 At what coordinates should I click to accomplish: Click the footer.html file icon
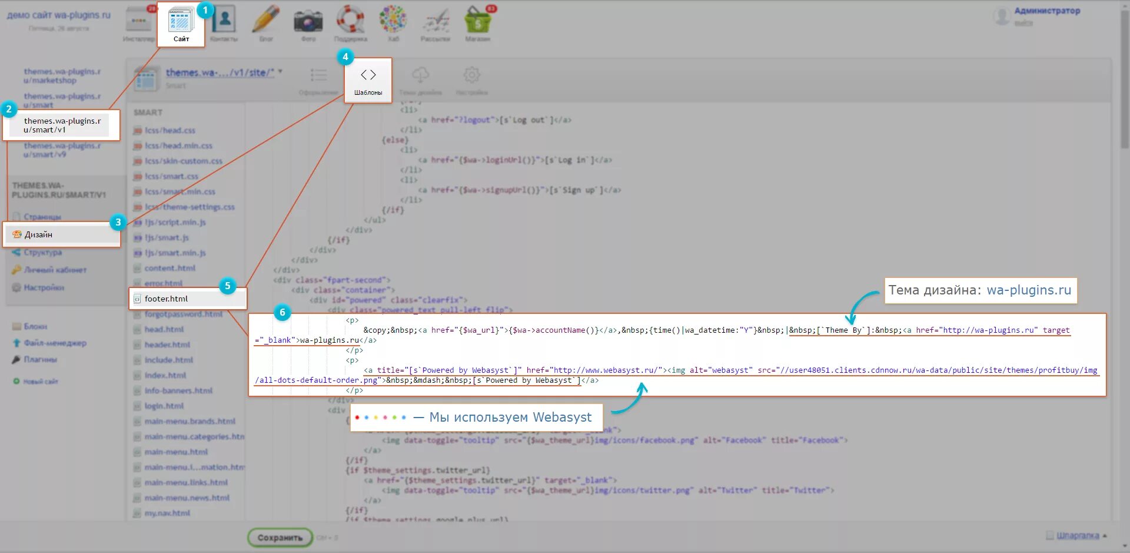pyautogui.click(x=137, y=299)
